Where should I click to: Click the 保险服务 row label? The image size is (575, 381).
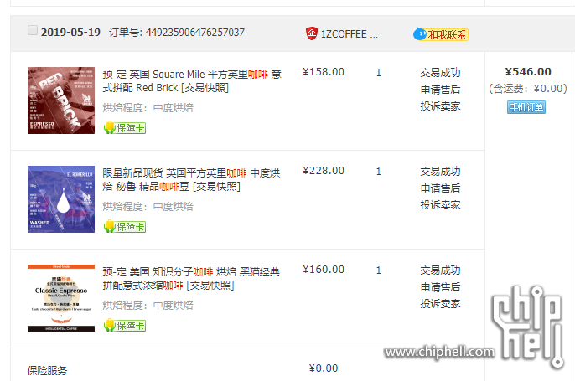(47, 371)
